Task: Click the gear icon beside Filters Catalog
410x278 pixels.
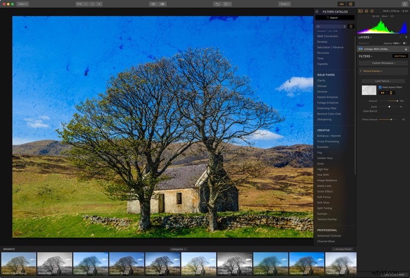Action: (317, 11)
